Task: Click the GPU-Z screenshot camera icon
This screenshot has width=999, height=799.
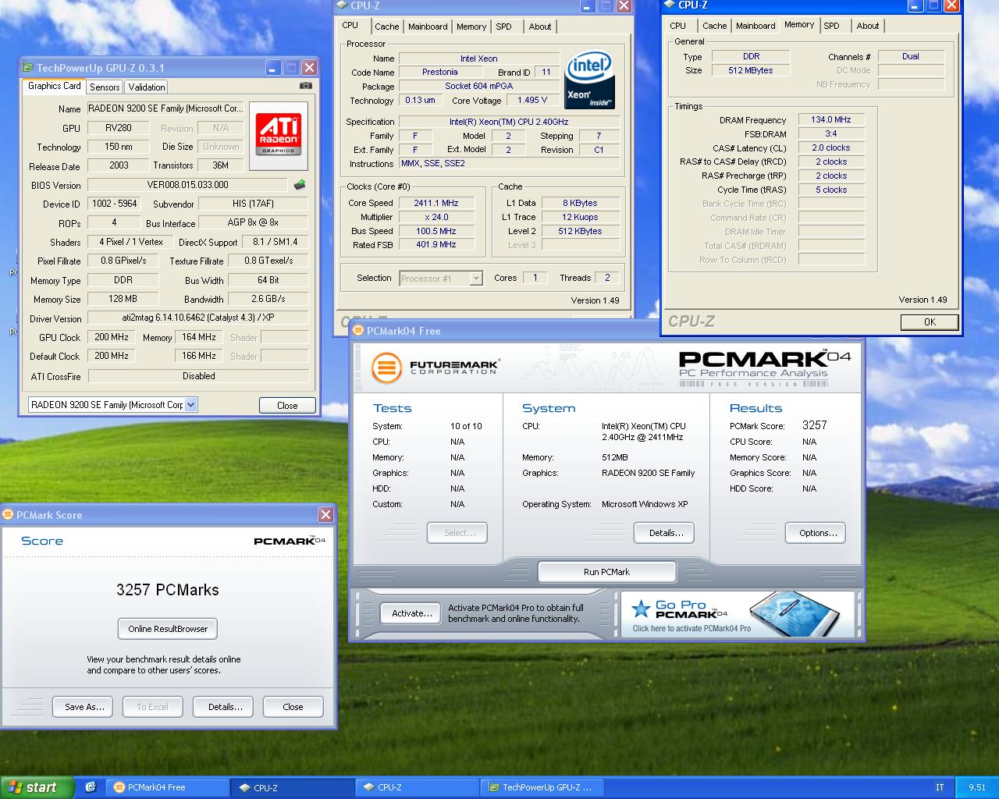Action: tap(306, 86)
